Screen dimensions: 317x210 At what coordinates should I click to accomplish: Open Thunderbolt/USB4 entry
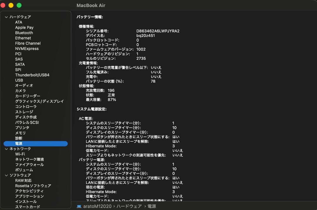tap(32, 75)
